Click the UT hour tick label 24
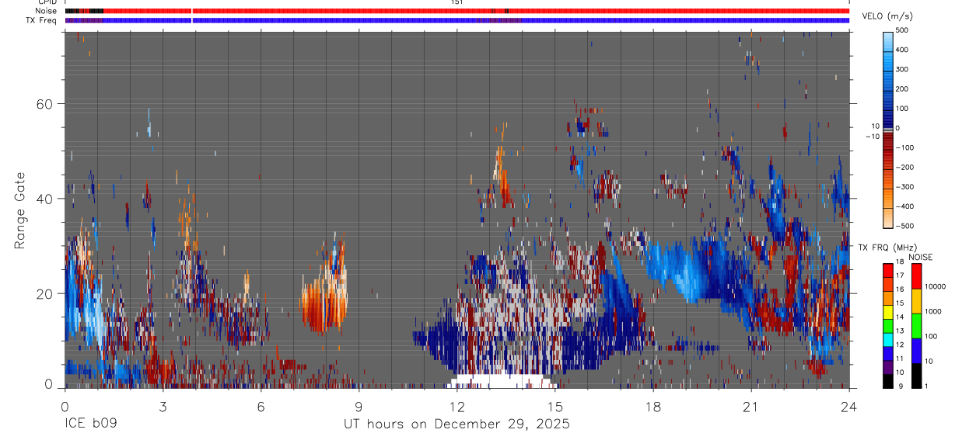This screenshot has width=955, height=440. [x=848, y=407]
